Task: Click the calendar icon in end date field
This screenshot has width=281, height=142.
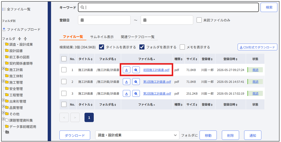Action: pos(145,20)
